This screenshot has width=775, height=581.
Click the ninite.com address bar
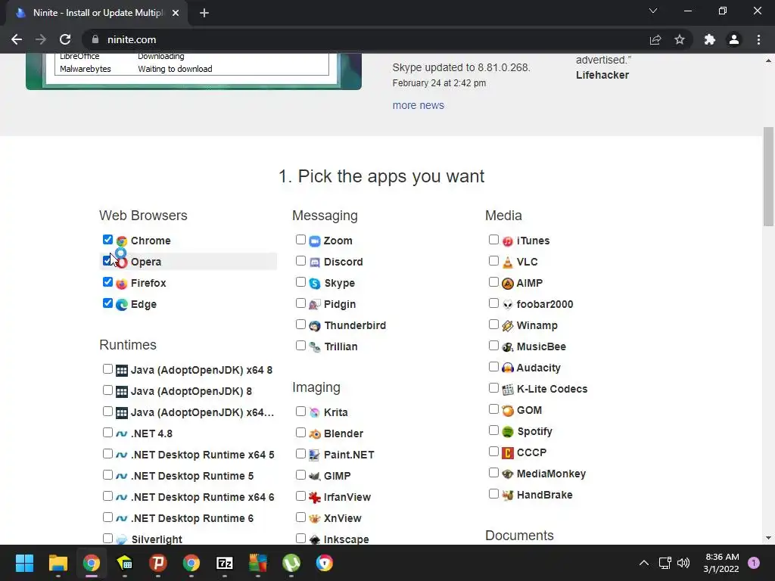[366, 39]
